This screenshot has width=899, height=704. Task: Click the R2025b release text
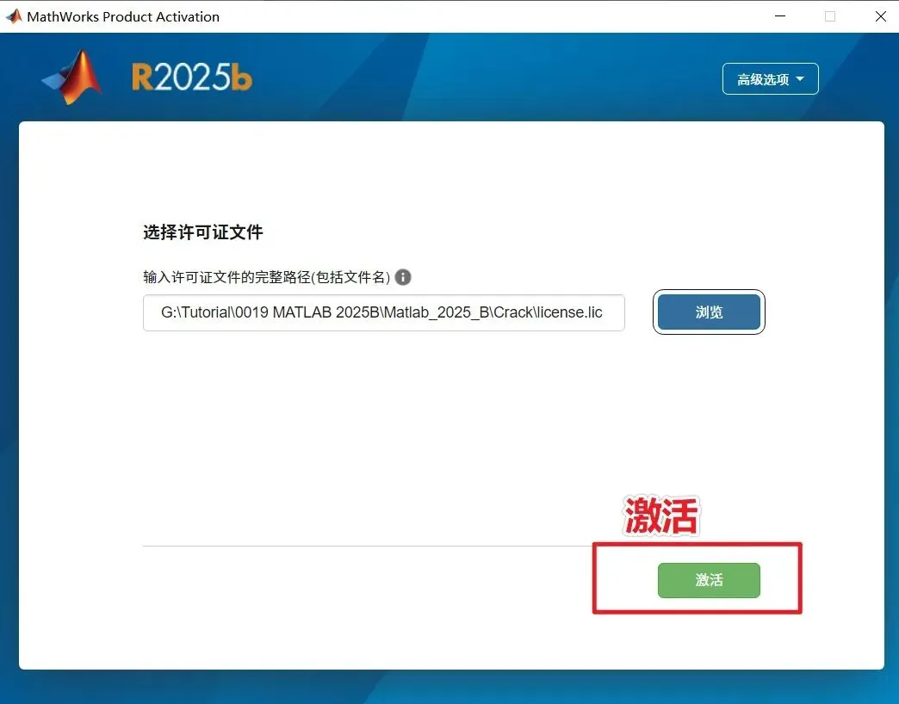(x=191, y=77)
